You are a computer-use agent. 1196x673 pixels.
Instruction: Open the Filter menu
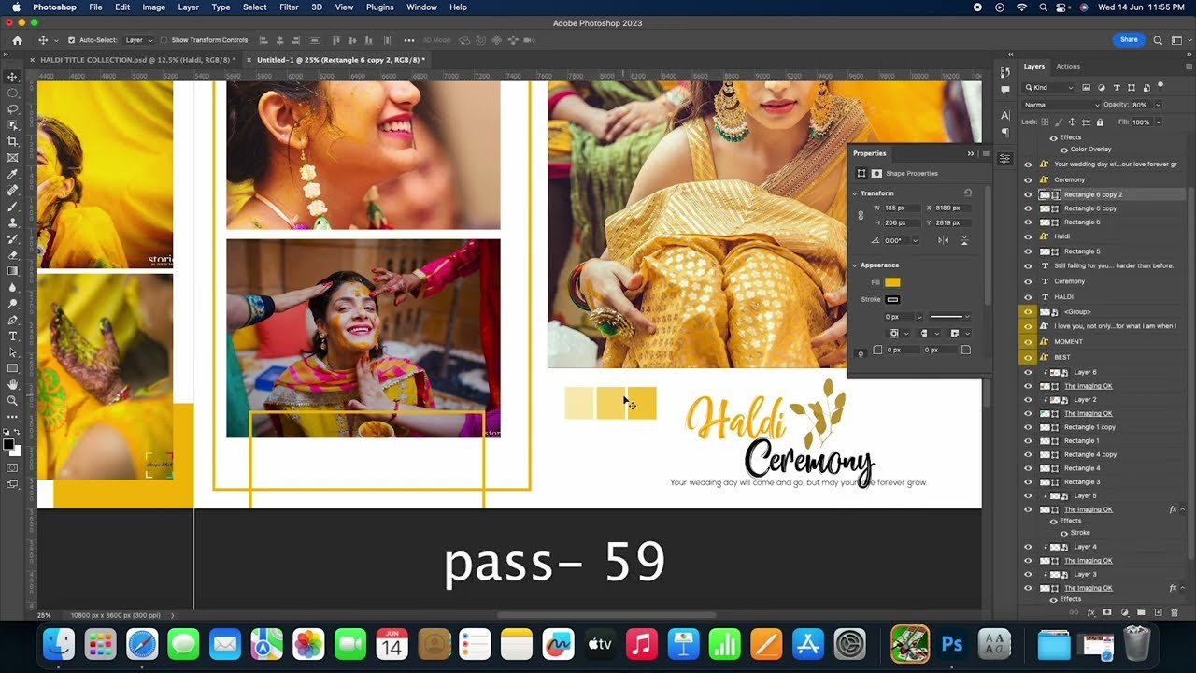(289, 7)
